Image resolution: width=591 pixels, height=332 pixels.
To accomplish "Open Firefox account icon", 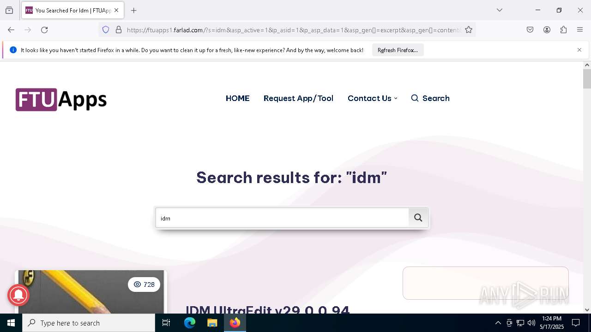I will click(x=547, y=30).
